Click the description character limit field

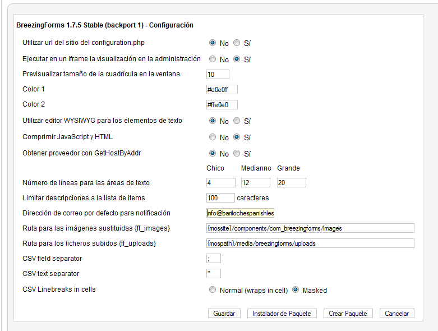pos(220,198)
